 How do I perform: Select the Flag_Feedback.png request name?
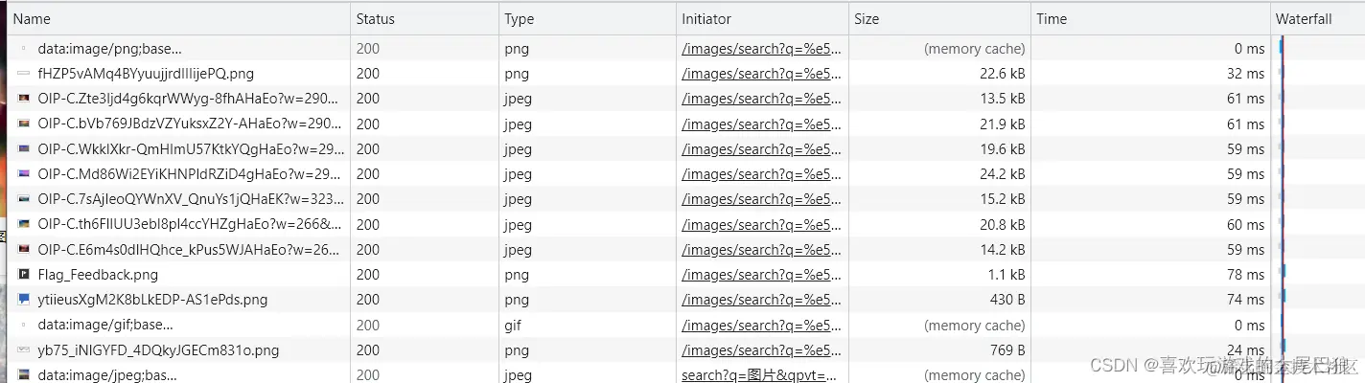[x=98, y=275]
